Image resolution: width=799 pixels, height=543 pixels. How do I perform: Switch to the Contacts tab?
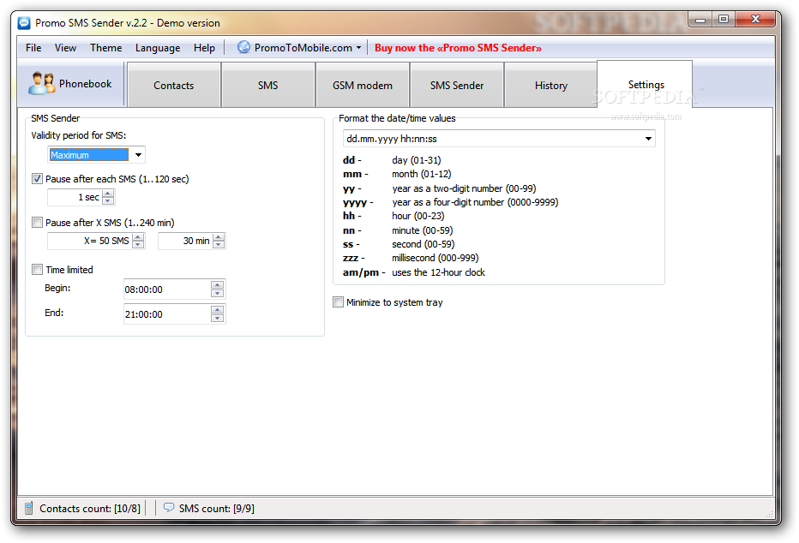[x=174, y=86]
